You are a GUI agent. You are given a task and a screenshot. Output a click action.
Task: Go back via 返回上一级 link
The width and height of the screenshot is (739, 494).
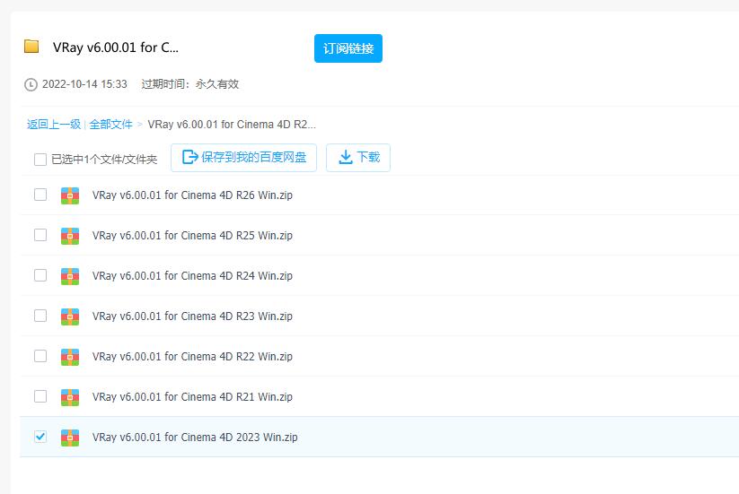tap(54, 125)
